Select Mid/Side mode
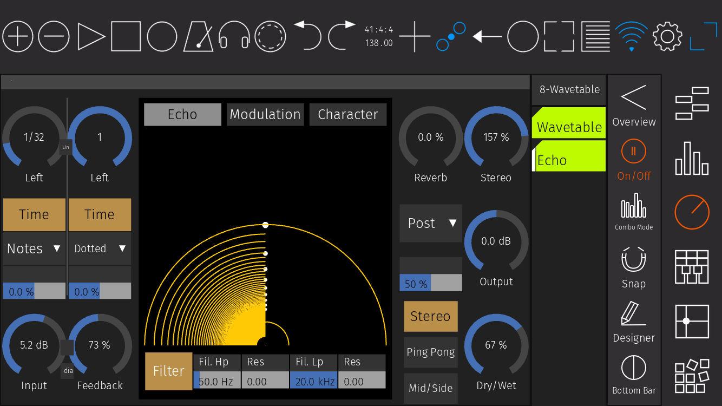 point(431,388)
